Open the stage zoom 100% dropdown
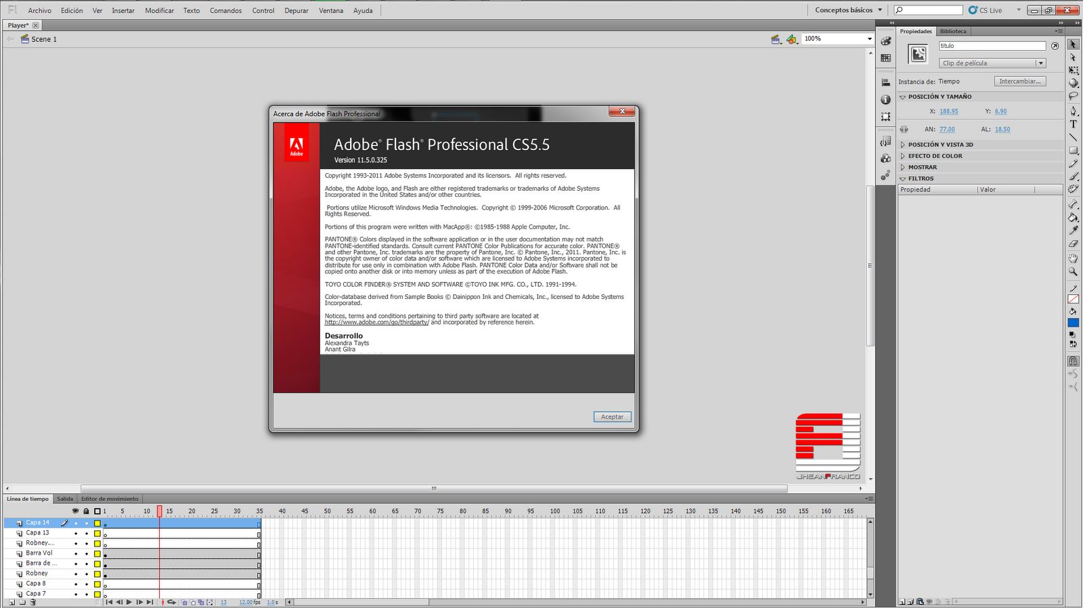This screenshot has height=608, width=1083. [870, 39]
